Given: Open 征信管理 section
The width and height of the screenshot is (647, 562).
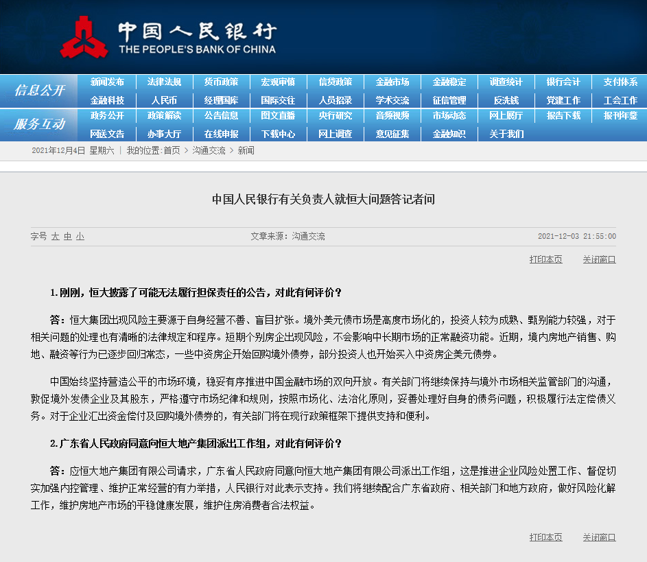Looking at the screenshot, I should (449, 100).
